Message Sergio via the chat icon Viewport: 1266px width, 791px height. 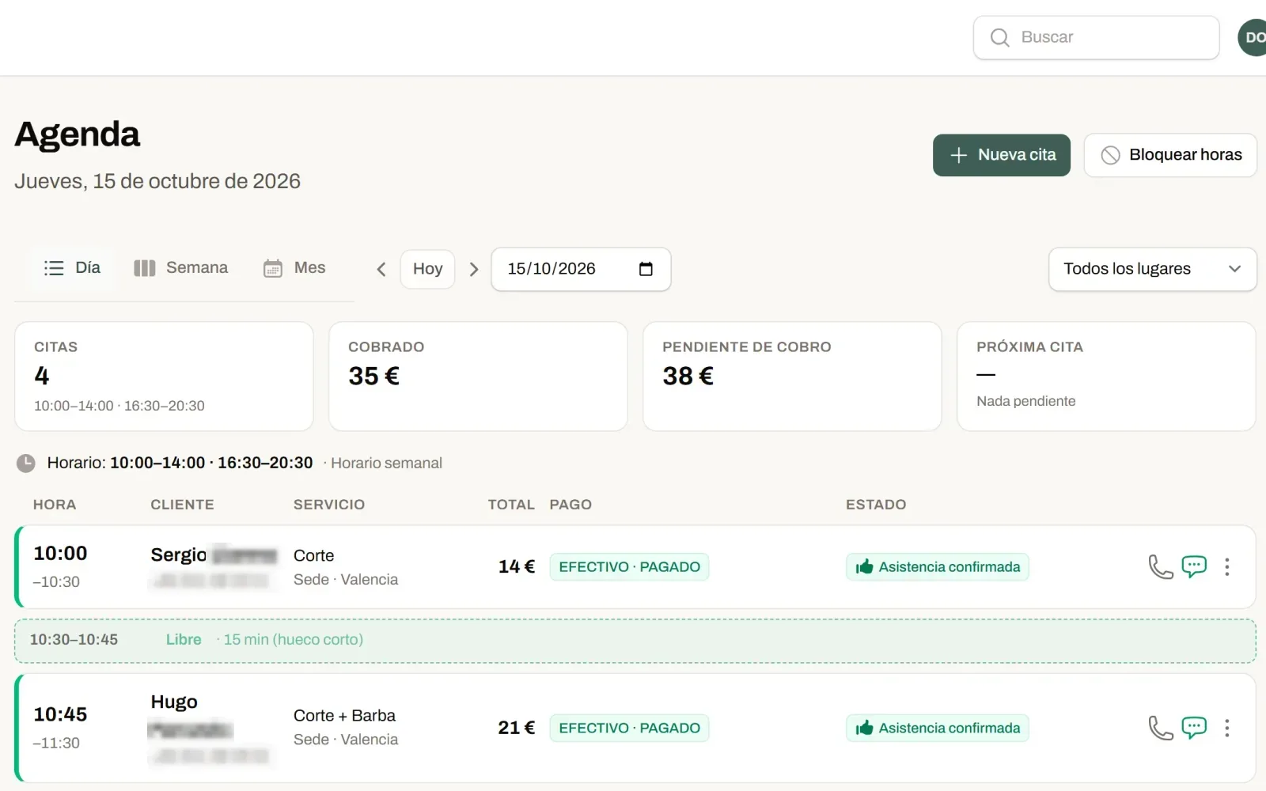pos(1194,566)
